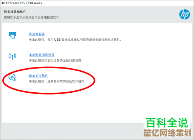Click the text 使用以下选项添加或更改设备连接或软件

(32, 17)
